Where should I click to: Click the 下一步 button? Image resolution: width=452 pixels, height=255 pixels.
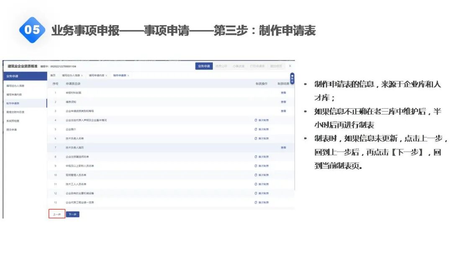pos(72,214)
